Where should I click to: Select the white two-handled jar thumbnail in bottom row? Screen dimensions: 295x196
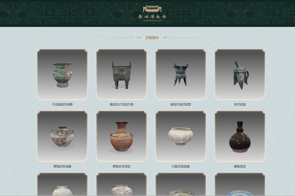coord(62,184)
